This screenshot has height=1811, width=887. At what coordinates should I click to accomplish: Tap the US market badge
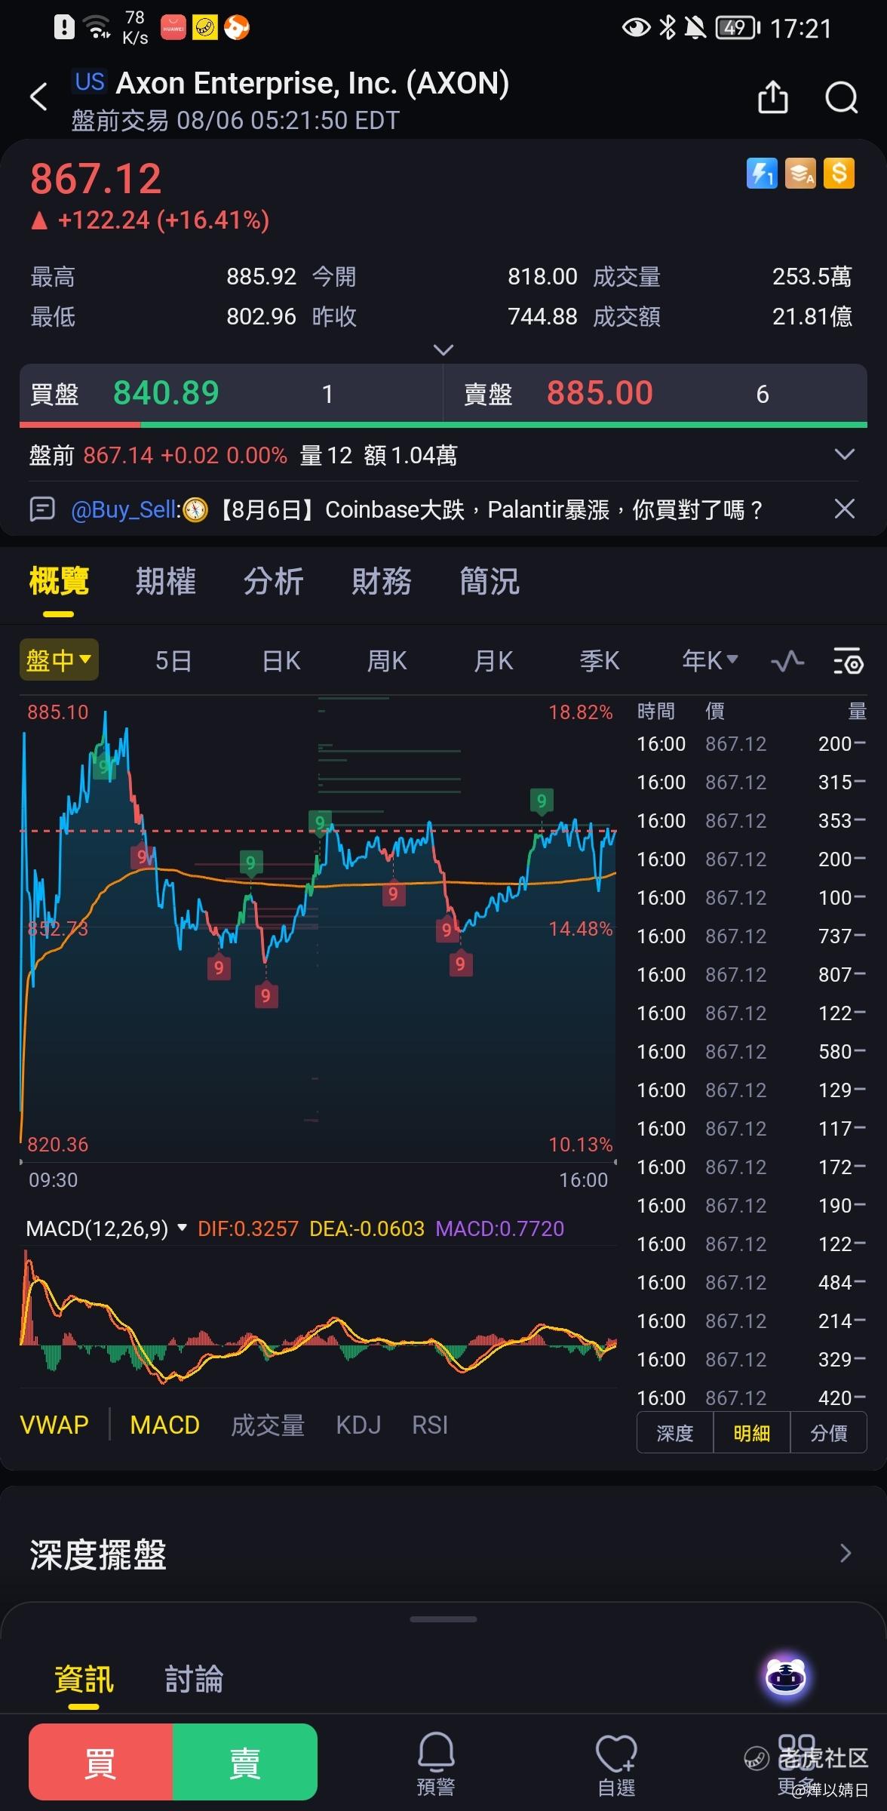click(90, 81)
